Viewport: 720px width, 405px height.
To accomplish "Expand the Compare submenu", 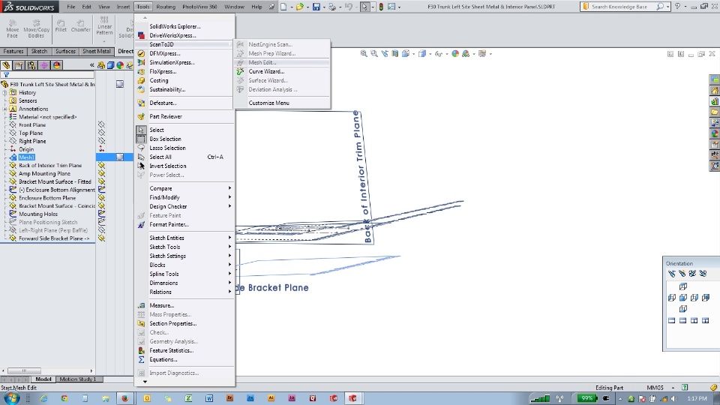I will click(x=184, y=188).
